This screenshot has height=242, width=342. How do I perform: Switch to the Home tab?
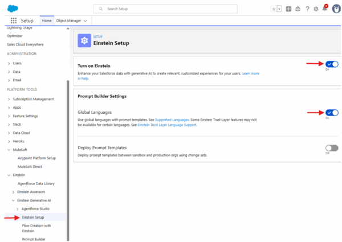click(47, 20)
